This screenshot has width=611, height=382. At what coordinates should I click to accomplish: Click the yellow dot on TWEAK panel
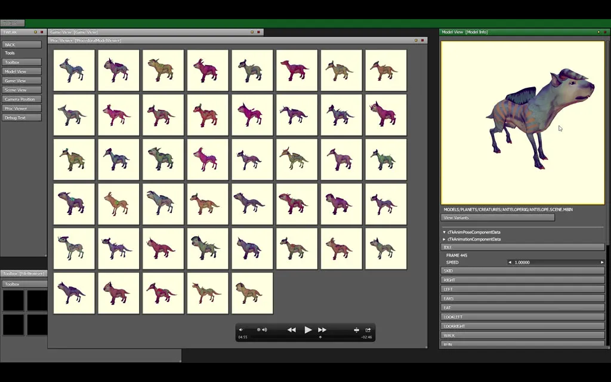[x=35, y=32]
